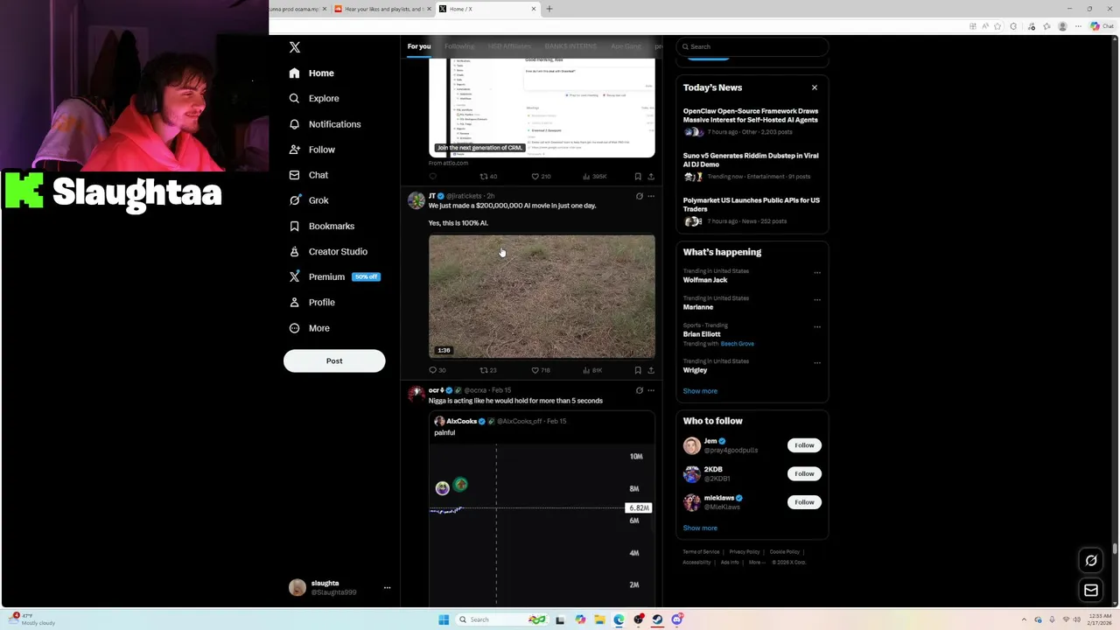Click the Windows Start button
Screen dimensions: 1120x630
click(x=444, y=619)
